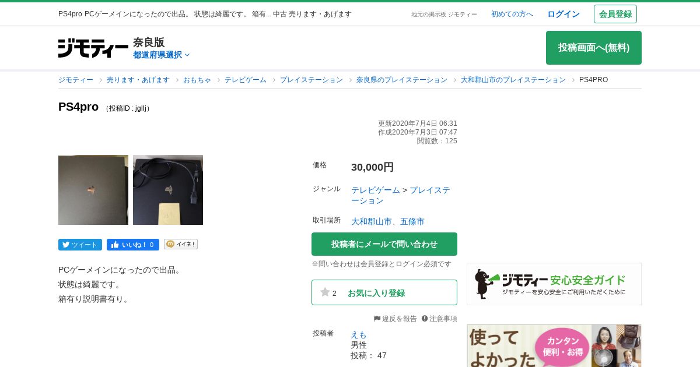Open poster profile えも
The width and height of the screenshot is (700, 367).
click(x=359, y=334)
